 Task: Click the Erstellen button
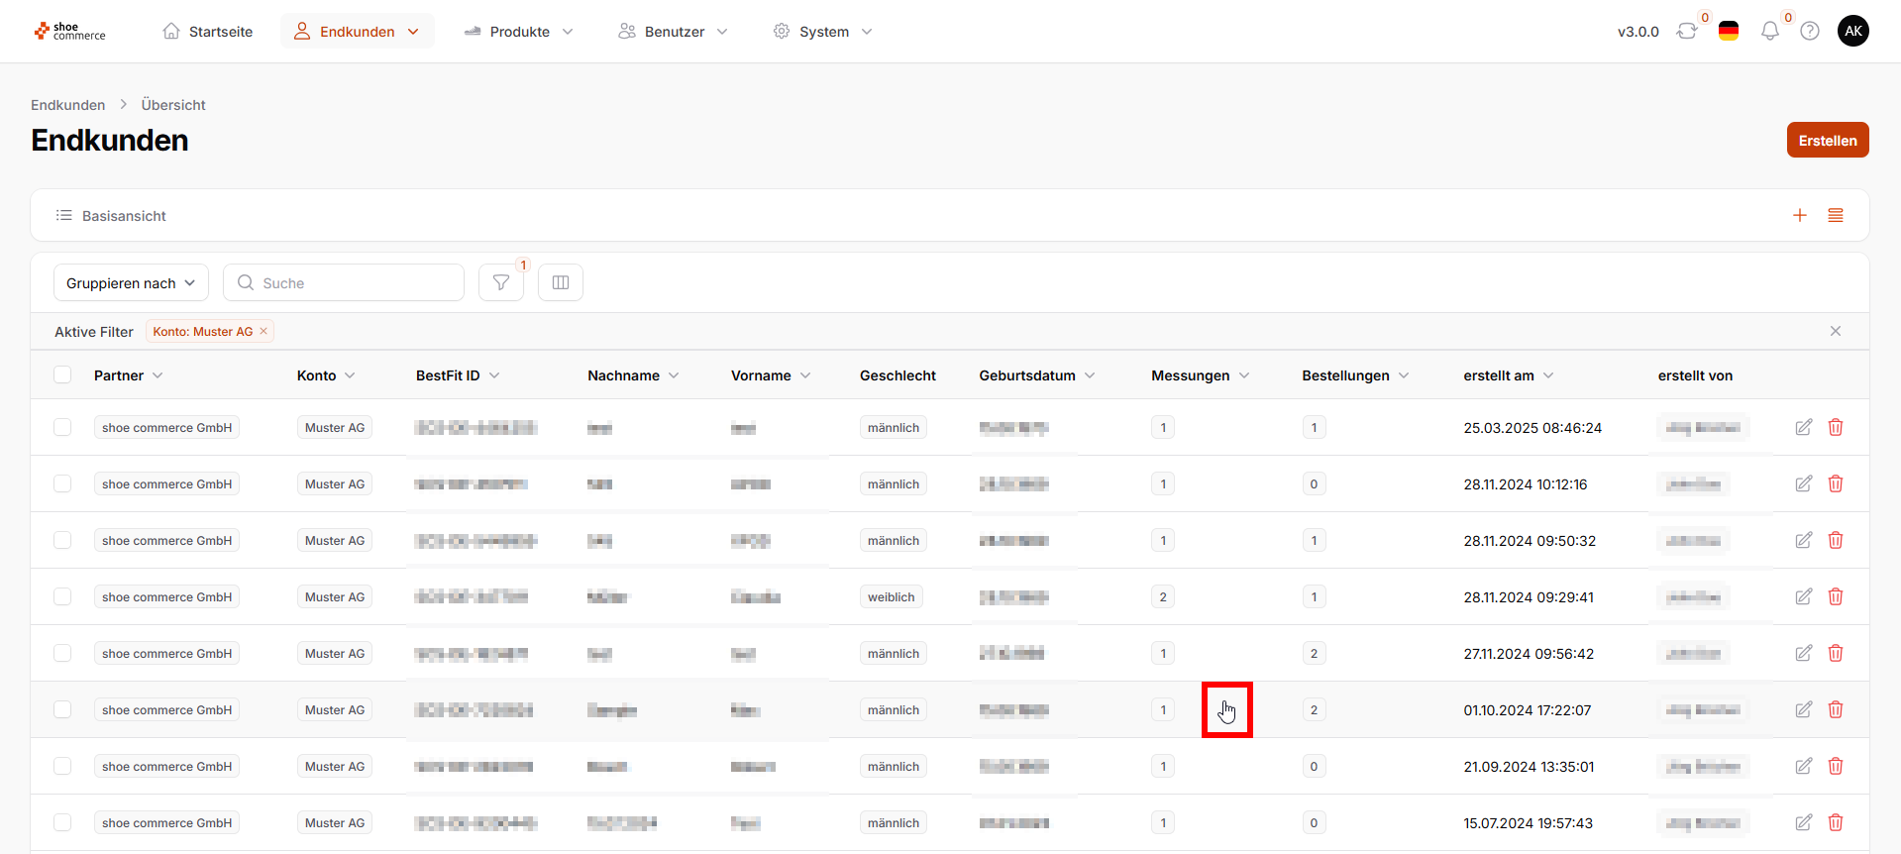pyautogui.click(x=1828, y=140)
